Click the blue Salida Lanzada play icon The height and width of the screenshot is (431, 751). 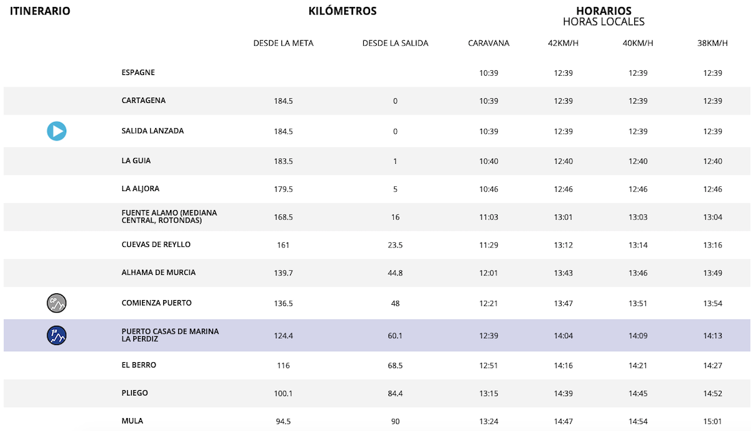coord(57,131)
